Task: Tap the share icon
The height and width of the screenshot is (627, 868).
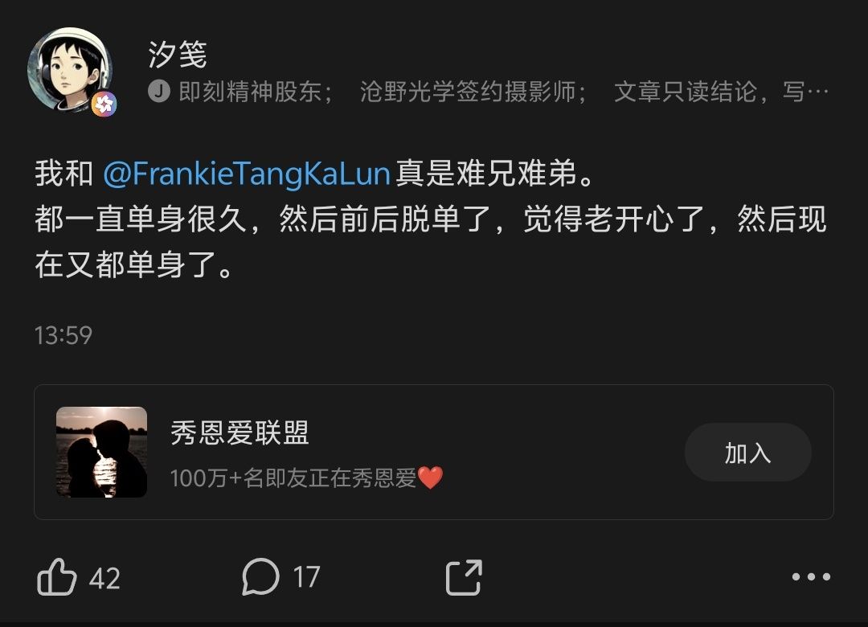Action: point(464,577)
